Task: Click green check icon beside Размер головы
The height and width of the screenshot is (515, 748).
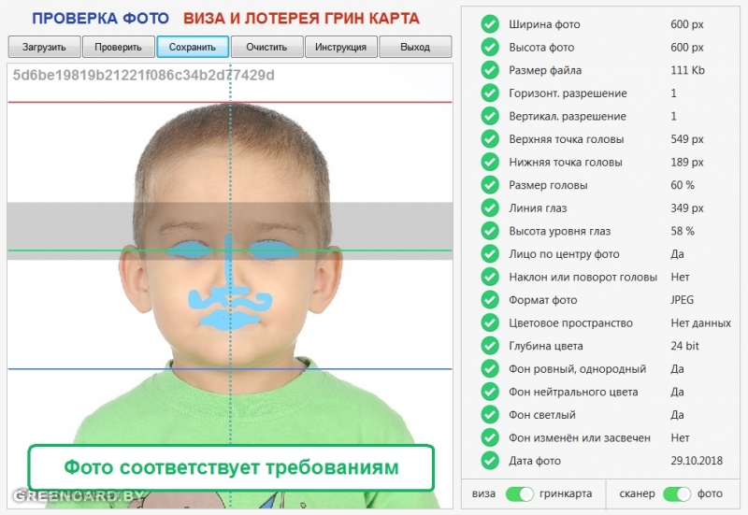Action: 490,184
